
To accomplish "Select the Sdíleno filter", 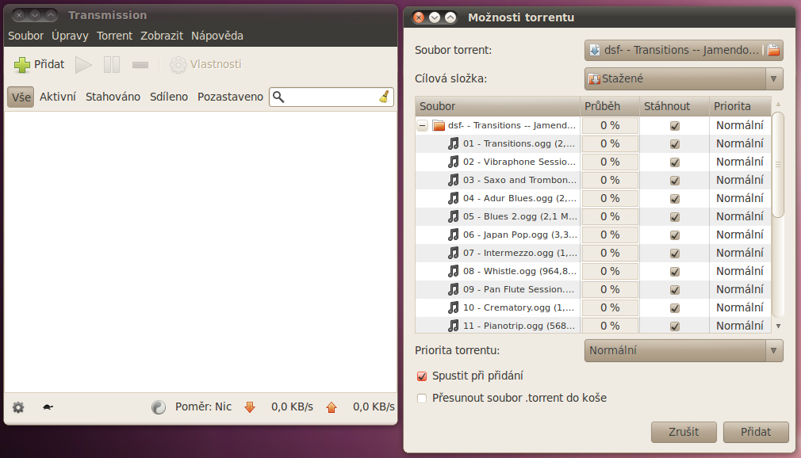I will coord(169,97).
